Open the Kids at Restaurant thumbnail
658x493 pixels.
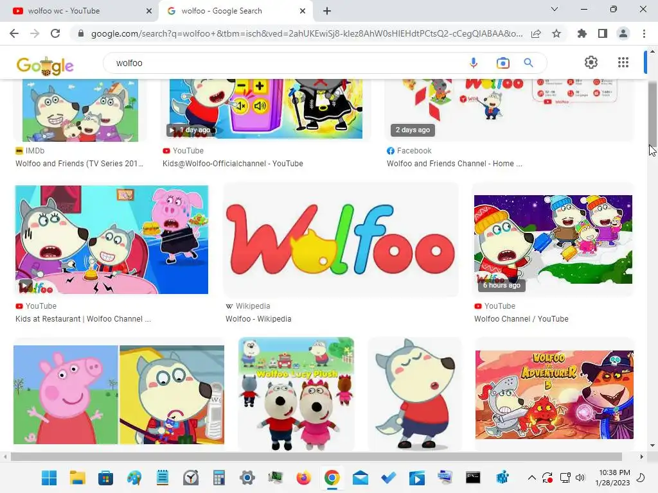(x=112, y=240)
